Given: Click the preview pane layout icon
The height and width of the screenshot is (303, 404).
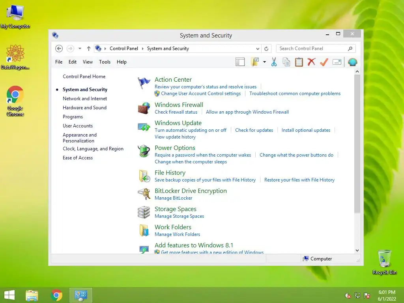Looking at the screenshot, I should point(240,62).
